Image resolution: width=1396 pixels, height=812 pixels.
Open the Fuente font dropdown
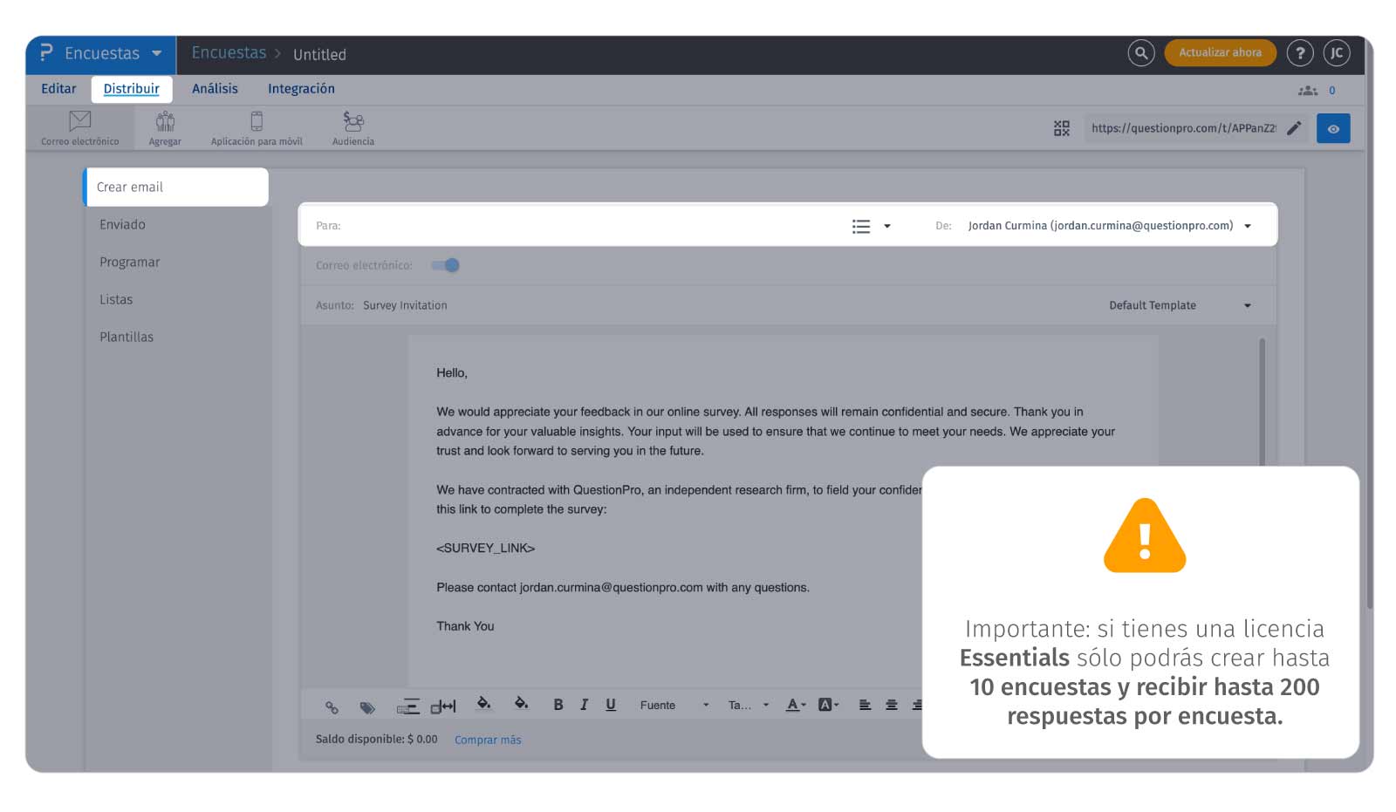click(x=674, y=705)
